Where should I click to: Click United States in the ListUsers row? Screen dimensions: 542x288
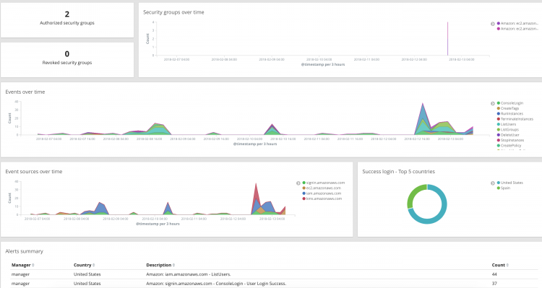pyautogui.click(x=87, y=274)
